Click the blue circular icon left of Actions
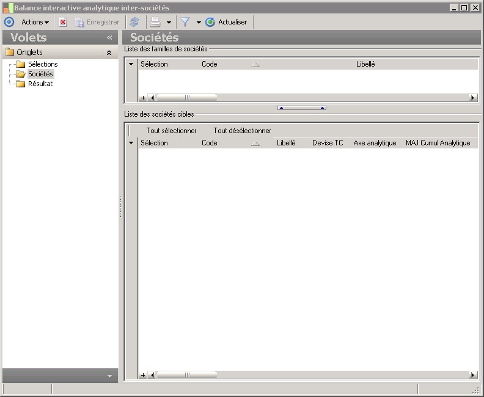The image size is (484, 397). click(x=9, y=22)
